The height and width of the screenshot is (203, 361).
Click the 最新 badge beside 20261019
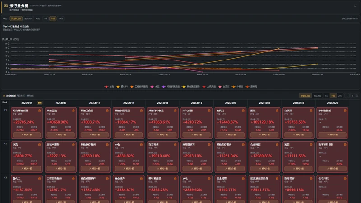(40, 103)
